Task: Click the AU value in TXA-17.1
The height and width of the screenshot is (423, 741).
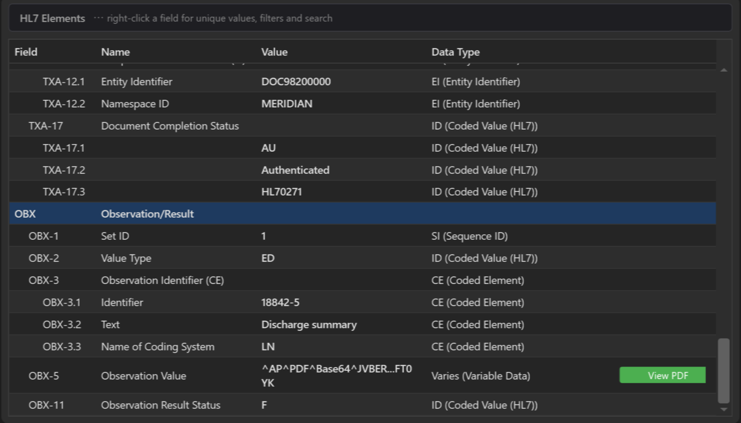Action: pos(269,148)
